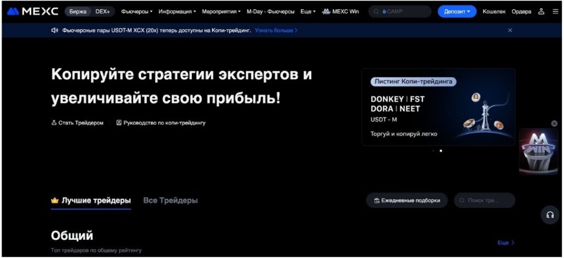Open M-Day - Фьючерсы menu item

(270, 12)
